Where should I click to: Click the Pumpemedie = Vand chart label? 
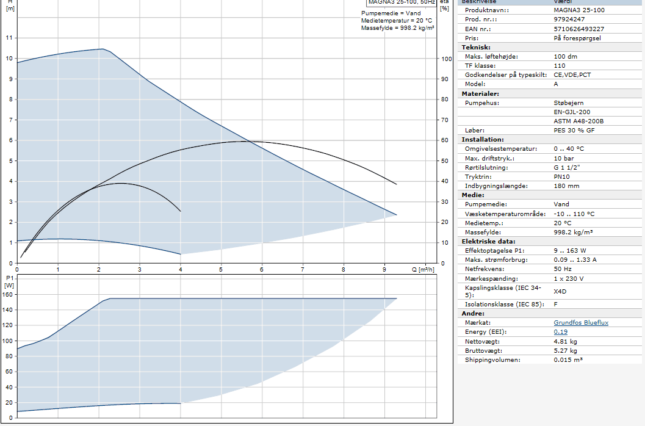(x=391, y=13)
